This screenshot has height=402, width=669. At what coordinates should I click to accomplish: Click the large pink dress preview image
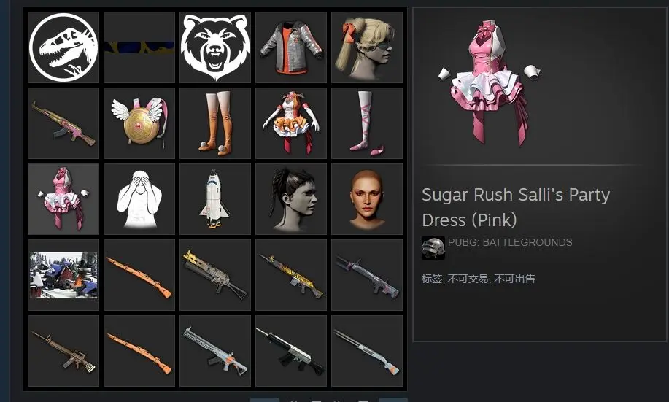coord(490,82)
